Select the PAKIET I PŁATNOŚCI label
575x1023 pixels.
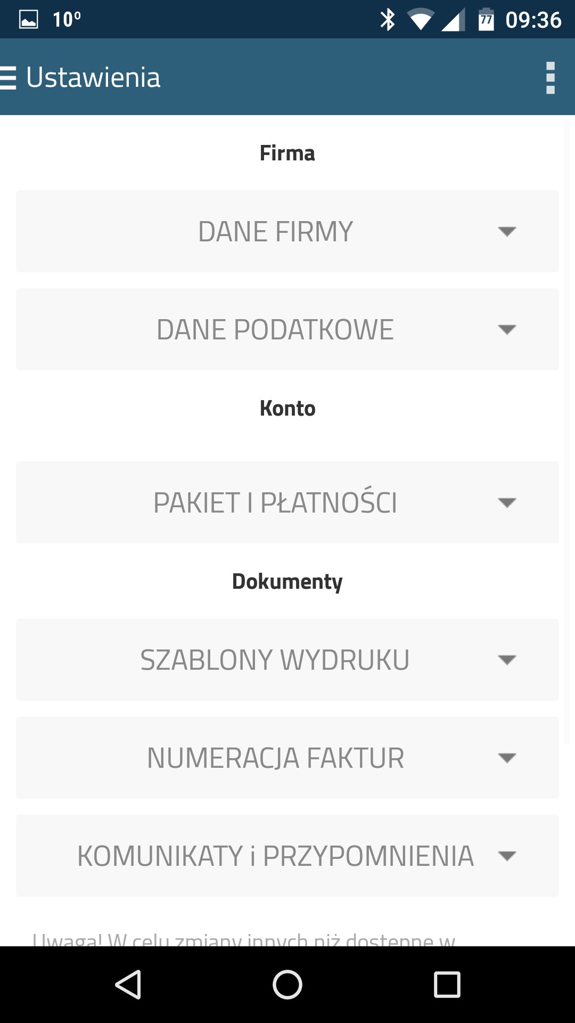click(275, 502)
